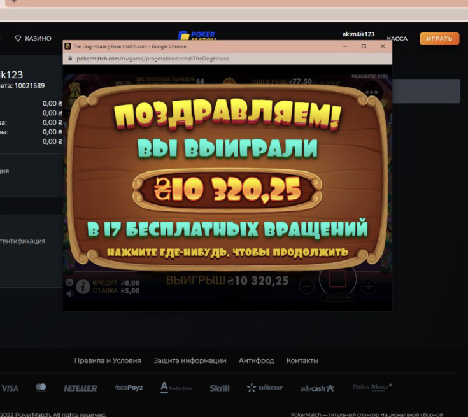Viewport: 468px width, 417px height.
Task: Open the three-dots menu in the game
Action: pos(372,92)
